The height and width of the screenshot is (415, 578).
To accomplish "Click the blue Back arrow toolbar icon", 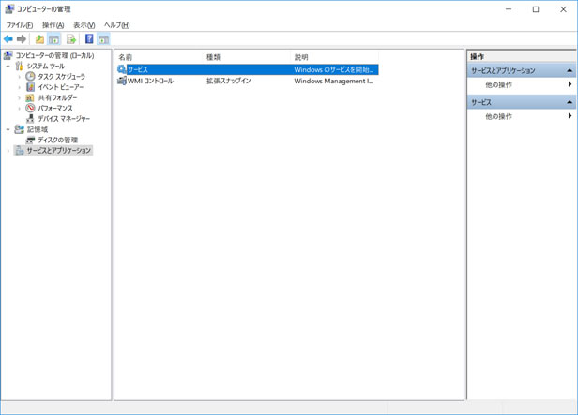I will coord(8,39).
